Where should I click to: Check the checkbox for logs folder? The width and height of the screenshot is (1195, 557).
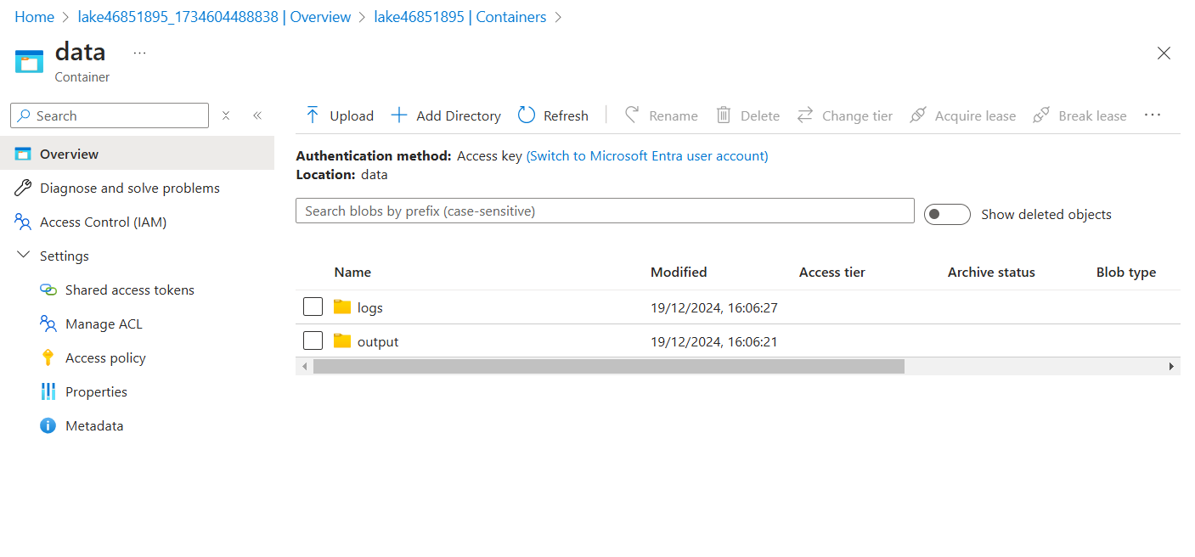(313, 307)
